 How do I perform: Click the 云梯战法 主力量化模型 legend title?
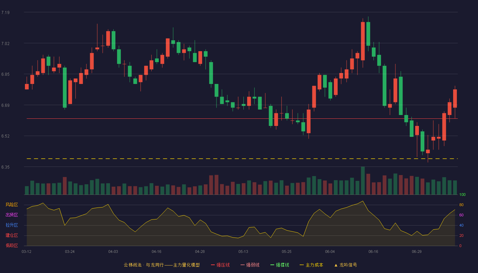[161, 265]
